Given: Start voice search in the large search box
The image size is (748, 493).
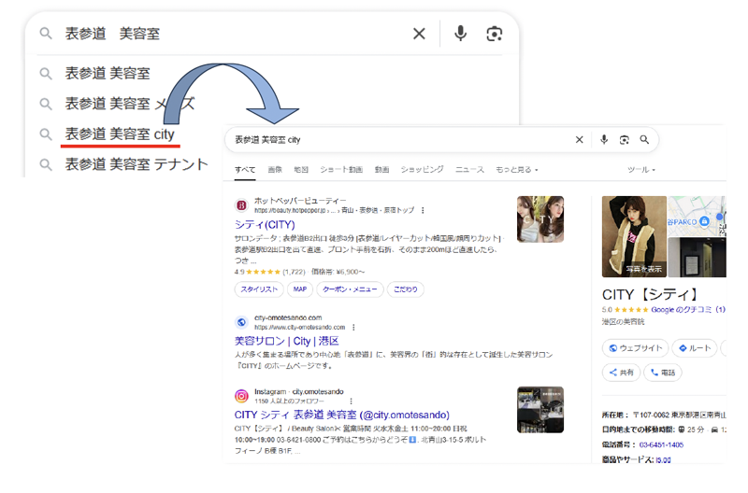Looking at the screenshot, I should [460, 34].
